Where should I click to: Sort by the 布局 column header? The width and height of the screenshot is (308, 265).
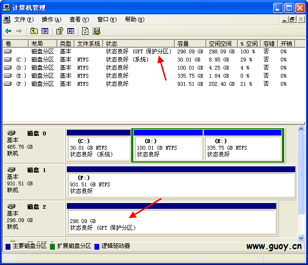(43, 43)
